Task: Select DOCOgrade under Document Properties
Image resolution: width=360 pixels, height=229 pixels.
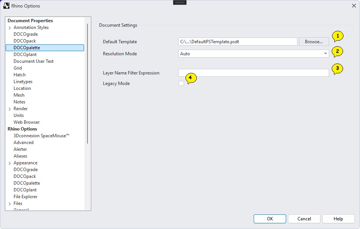Action: coord(26,34)
